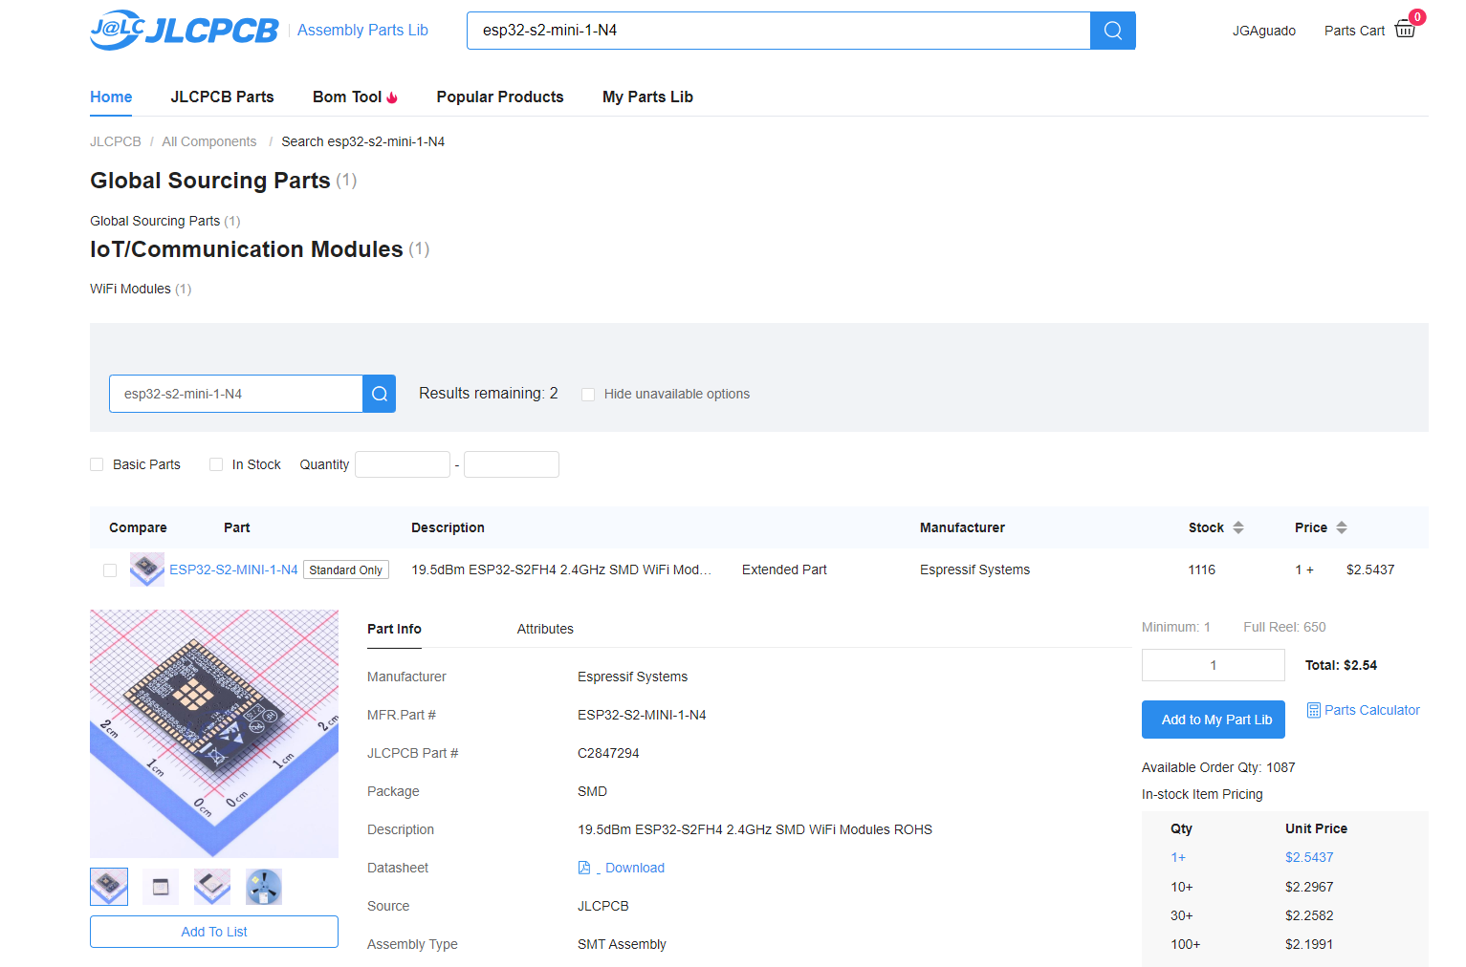Screen dimensions: 1466x967
Task: Select second top-view module thumbnail
Action: (x=161, y=887)
